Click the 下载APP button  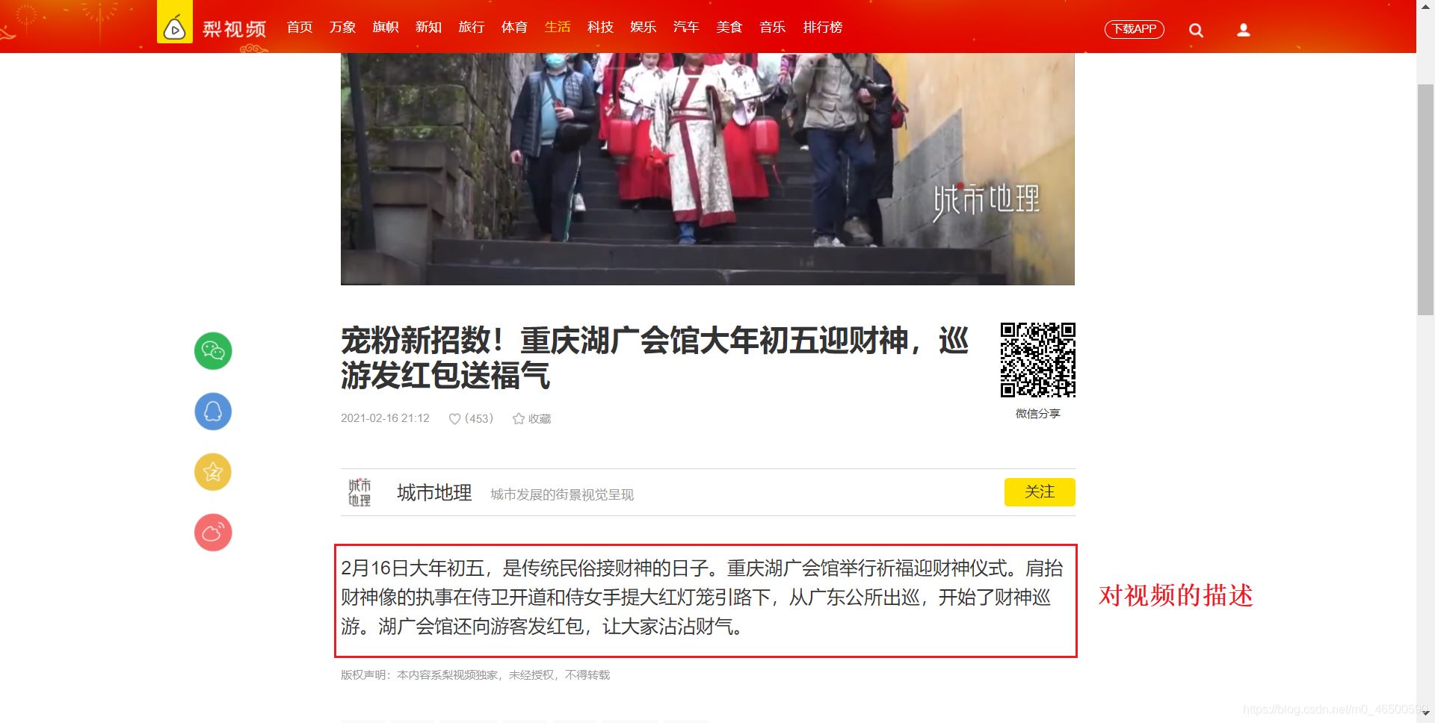[x=1134, y=29]
